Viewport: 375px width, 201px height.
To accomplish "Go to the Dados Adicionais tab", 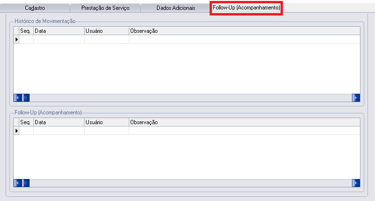I will [174, 8].
